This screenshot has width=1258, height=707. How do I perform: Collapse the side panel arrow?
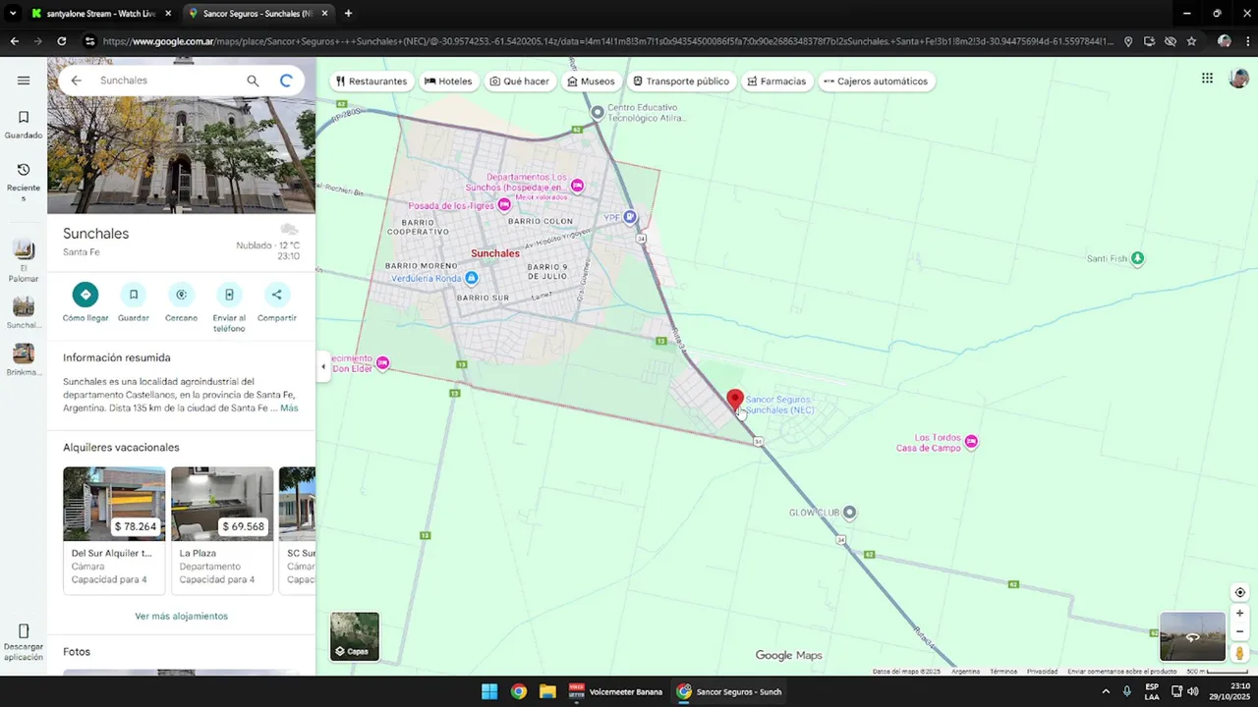[323, 367]
